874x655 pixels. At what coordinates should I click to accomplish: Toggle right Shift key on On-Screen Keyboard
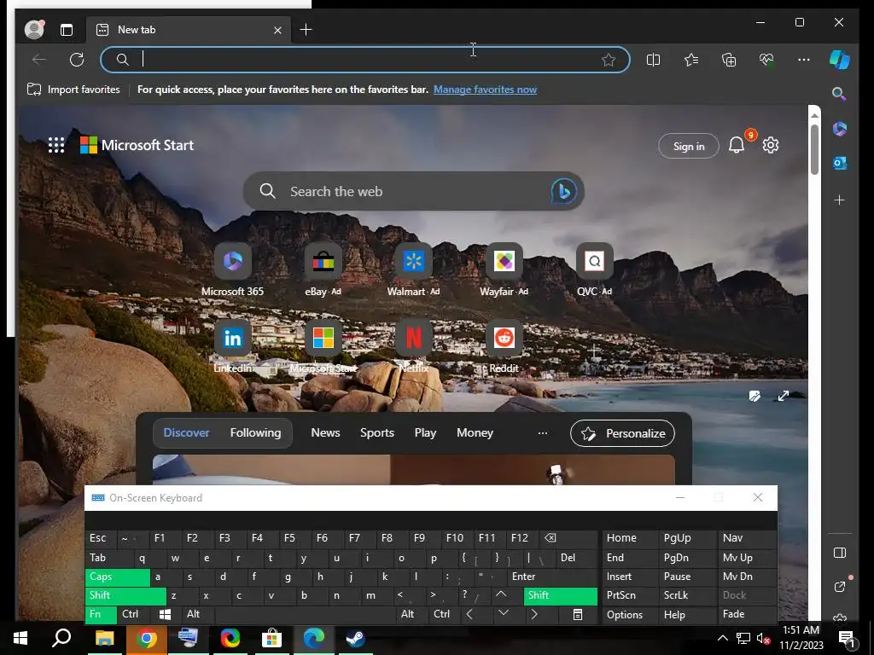pyautogui.click(x=560, y=595)
